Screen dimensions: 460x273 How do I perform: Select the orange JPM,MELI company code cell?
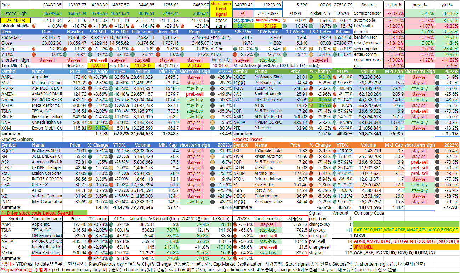click(x=406, y=247)
